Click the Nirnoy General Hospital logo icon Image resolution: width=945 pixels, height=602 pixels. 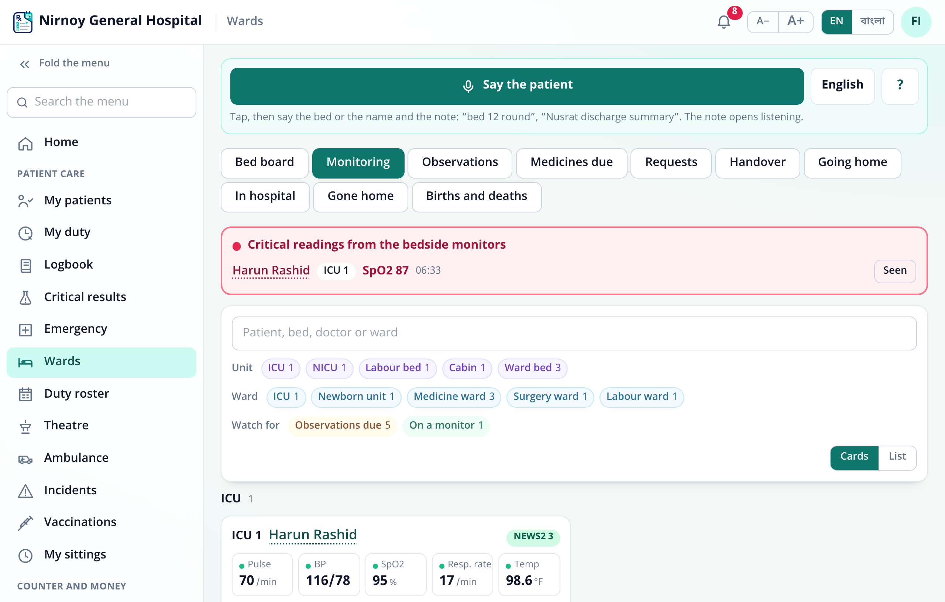23,21
